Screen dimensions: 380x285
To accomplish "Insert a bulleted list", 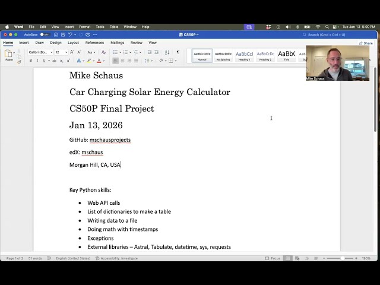I will click(115, 52).
